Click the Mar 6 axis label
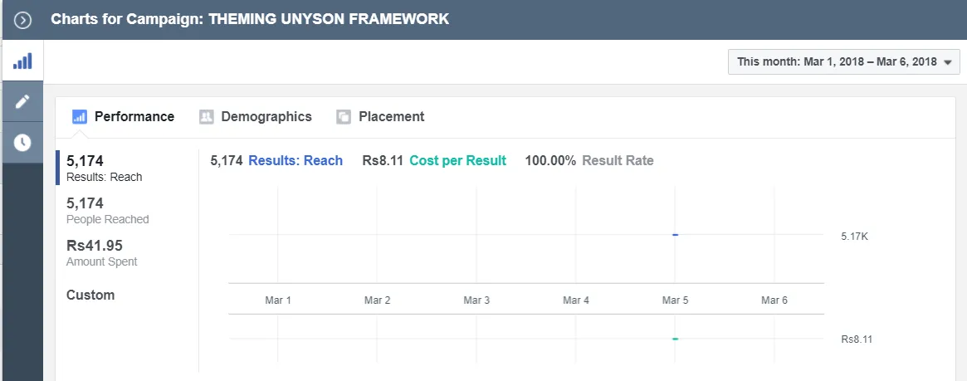Viewport: 967px width, 381px height. tap(774, 300)
